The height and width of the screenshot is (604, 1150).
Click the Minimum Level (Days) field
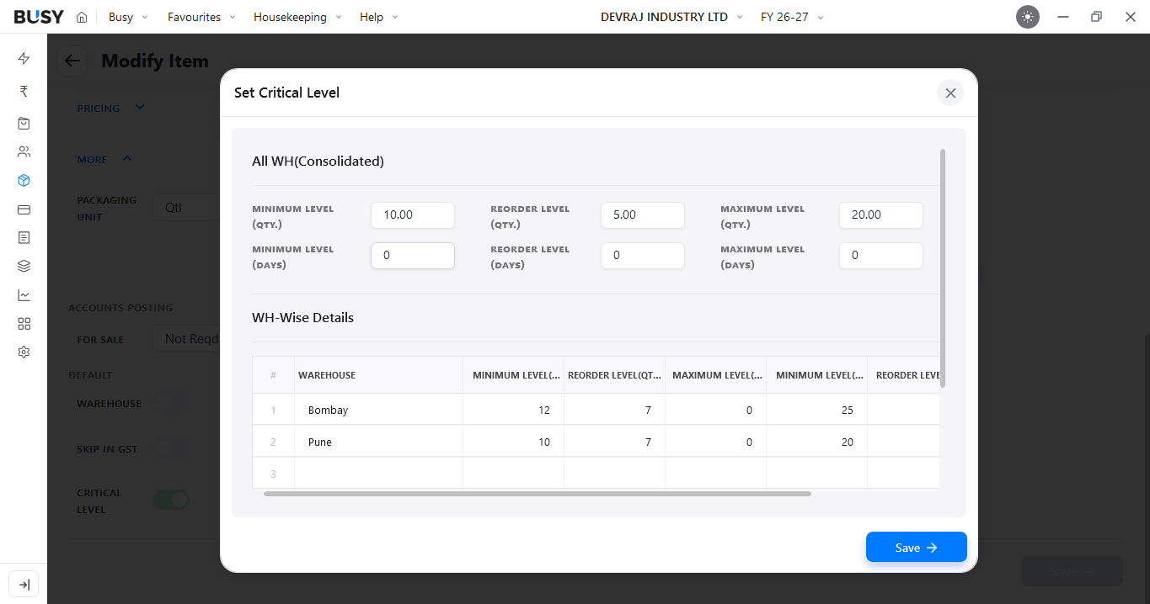413,255
